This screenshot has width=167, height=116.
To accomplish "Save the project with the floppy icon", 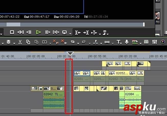I will (x=8, y=42).
